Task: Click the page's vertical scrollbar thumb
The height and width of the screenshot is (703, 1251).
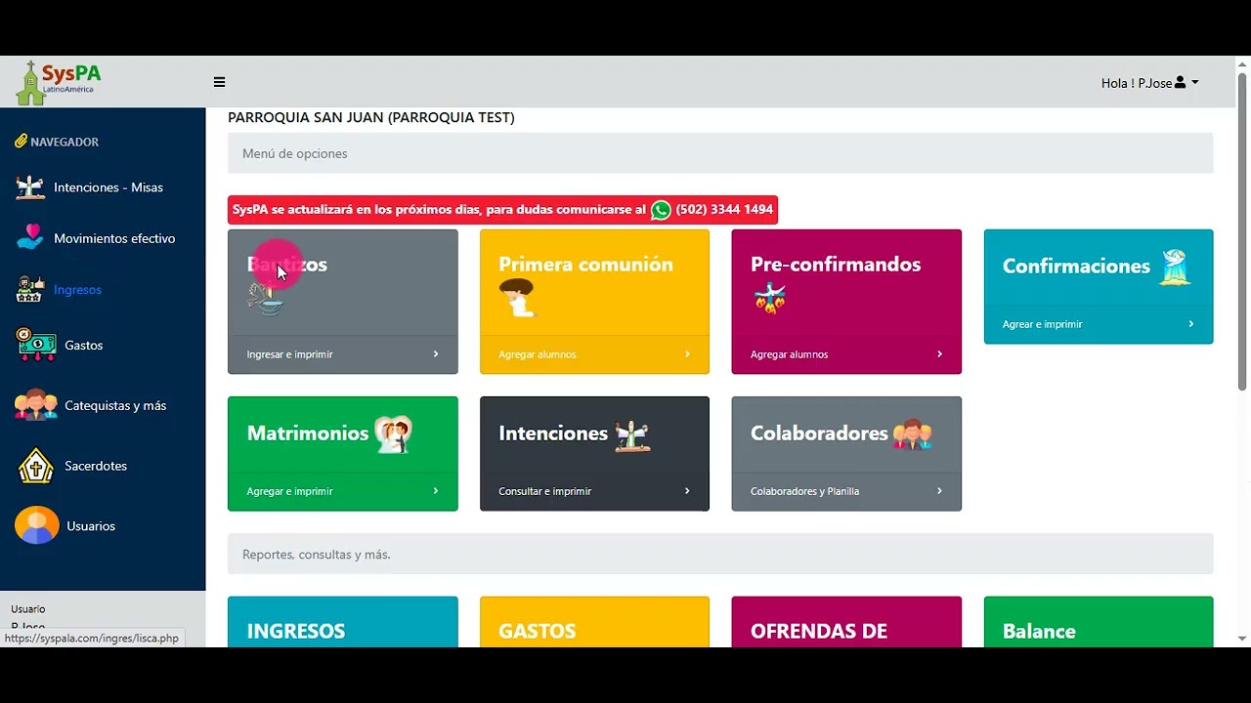Action: (1242, 232)
